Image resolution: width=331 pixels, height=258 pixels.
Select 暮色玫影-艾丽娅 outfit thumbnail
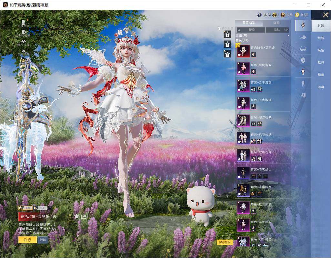(243, 51)
